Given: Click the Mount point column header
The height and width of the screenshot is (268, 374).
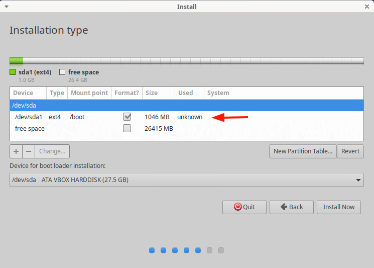Looking at the screenshot, I should click(x=89, y=93).
